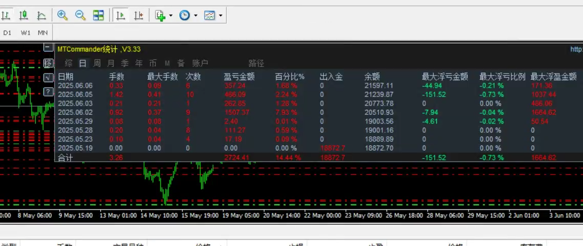Screen dimensions: 583x246
Task: Open the 账户 account tab
Action: pos(200,63)
